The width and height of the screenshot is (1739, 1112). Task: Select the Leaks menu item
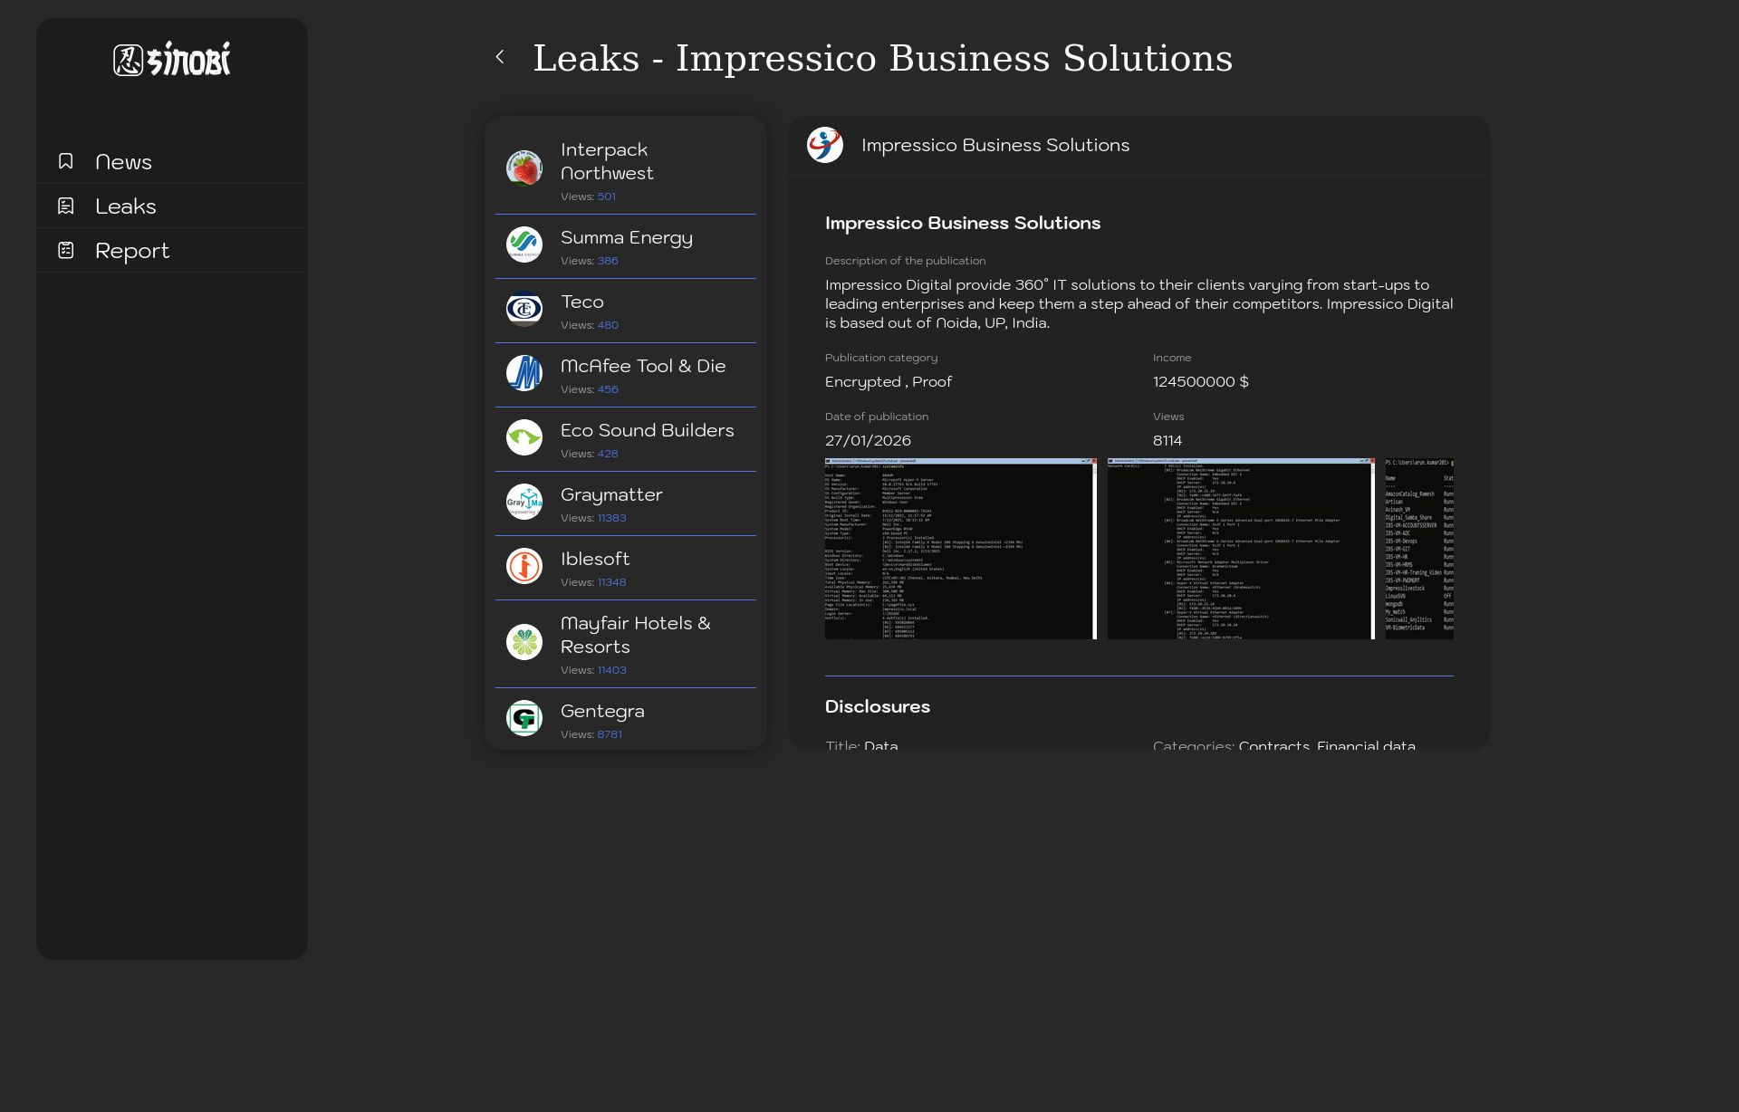[x=126, y=206]
